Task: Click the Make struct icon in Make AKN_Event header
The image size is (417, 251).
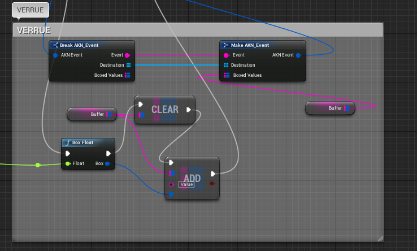Action: click(x=226, y=45)
